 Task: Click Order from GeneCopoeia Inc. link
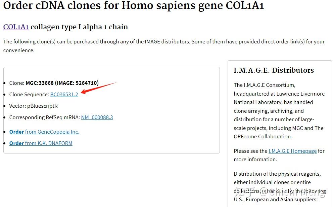tap(44, 132)
